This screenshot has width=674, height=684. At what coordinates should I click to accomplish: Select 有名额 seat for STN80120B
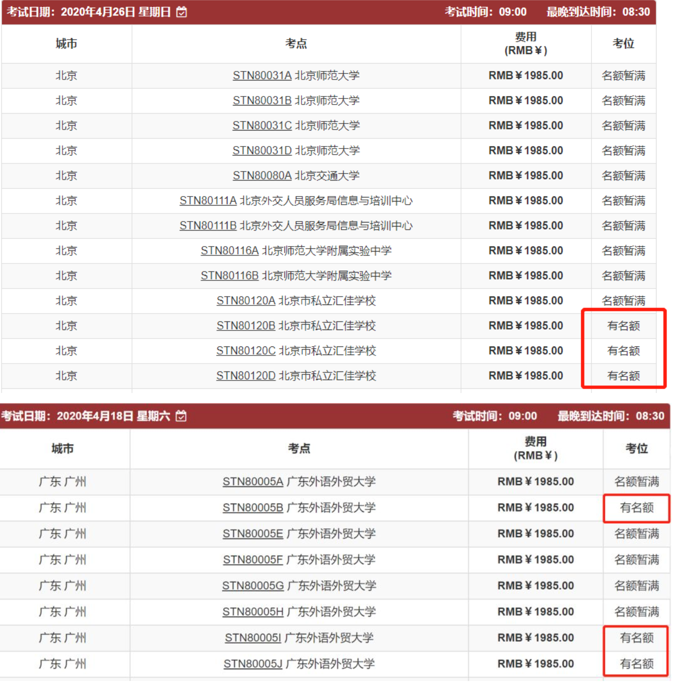(x=623, y=326)
